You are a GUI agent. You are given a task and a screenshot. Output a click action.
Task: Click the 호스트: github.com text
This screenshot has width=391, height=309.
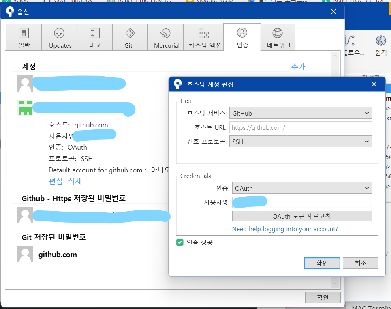78,125
